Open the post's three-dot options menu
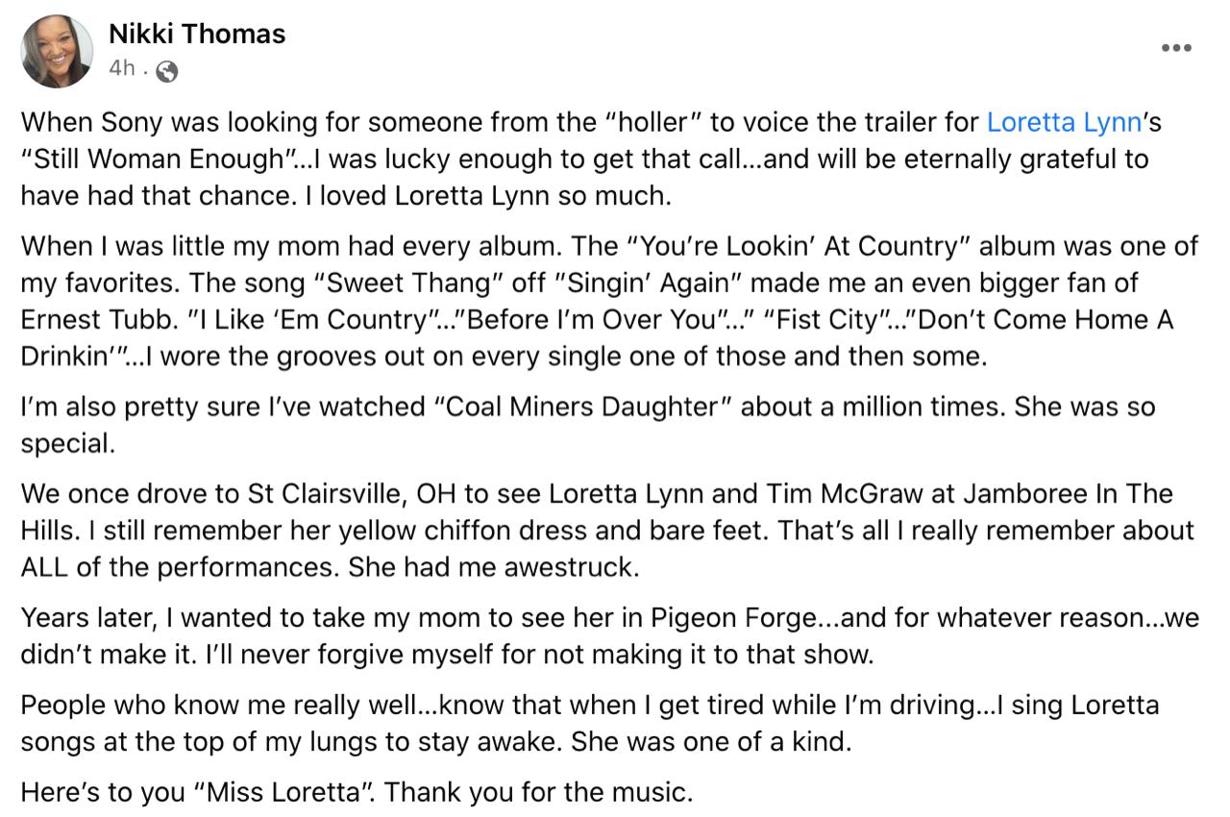The image size is (1230, 817). click(x=1175, y=48)
